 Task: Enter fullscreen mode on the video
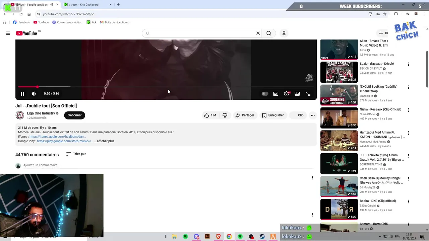coord(308,94)
